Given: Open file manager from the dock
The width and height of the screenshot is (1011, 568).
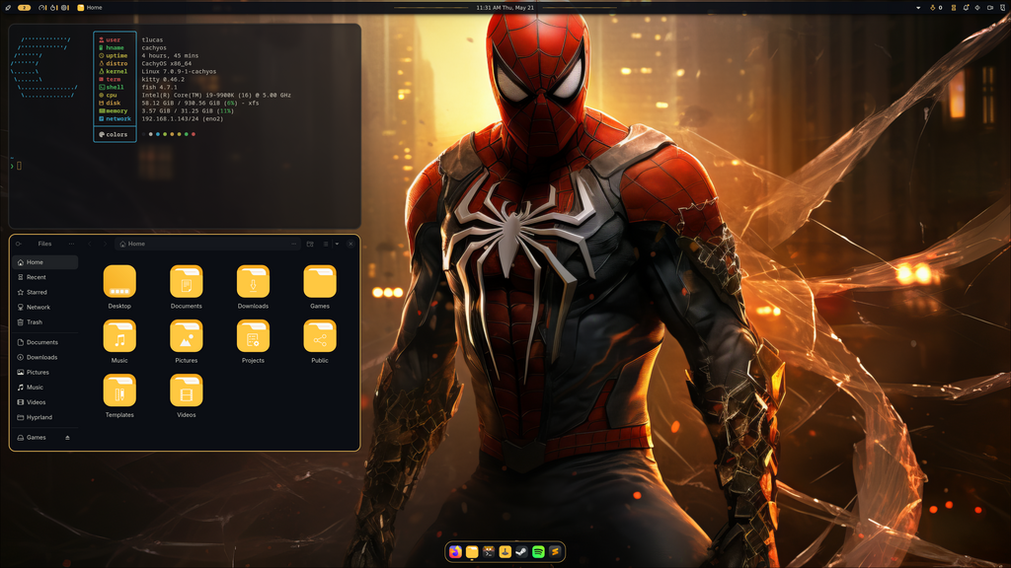Looking at the screenshot, I should (472, 552).
